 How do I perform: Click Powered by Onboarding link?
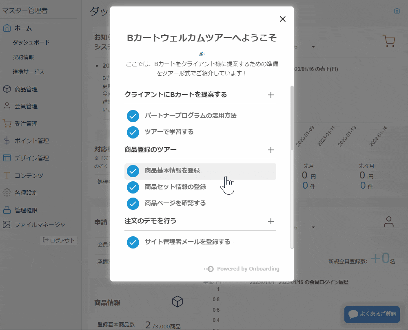click(x=248, y=268)
